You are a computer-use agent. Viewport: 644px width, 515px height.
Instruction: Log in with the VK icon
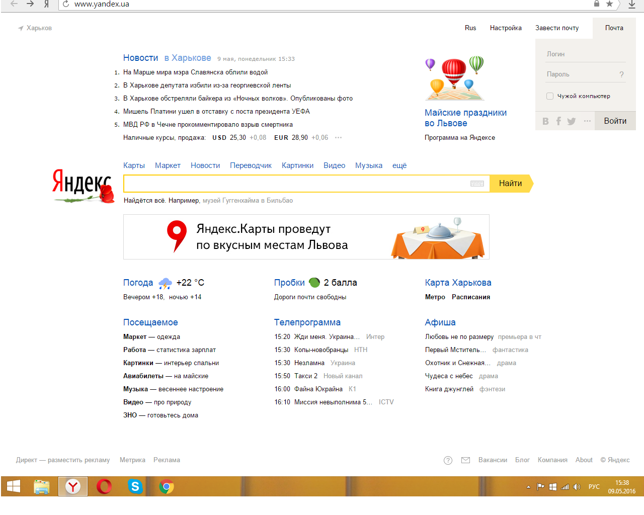pos(545,121)
